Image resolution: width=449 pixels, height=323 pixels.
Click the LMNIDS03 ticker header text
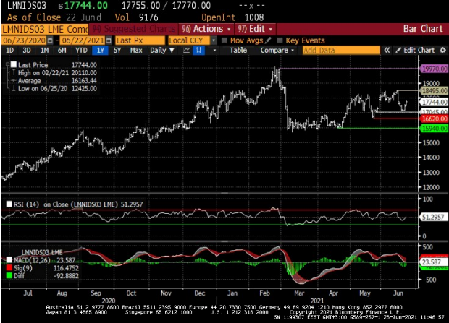pyautogui.click(x=26, y=6)
